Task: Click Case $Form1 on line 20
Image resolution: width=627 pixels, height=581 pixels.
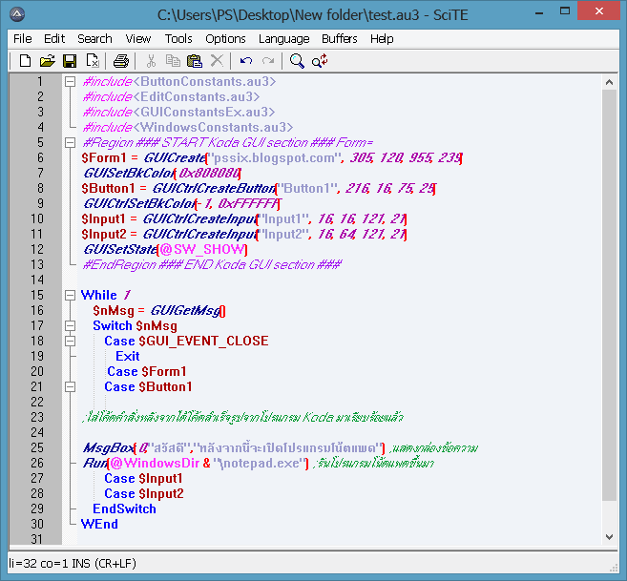Action: (x=146, y=371)
